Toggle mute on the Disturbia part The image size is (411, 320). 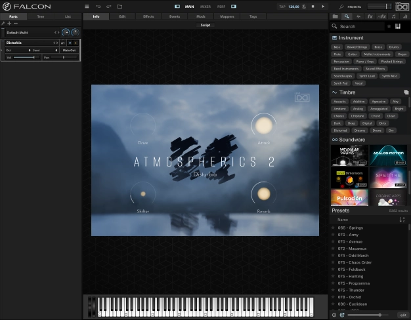click(x=70, y=43)
